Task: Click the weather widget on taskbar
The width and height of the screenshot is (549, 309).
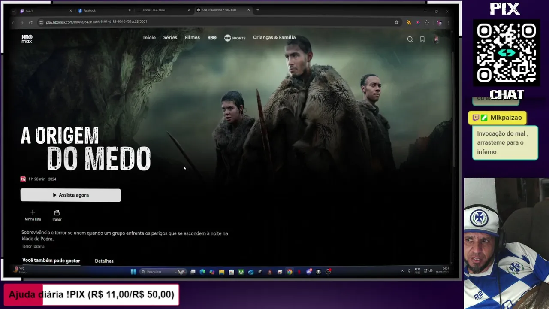Action: click(20, 270)
